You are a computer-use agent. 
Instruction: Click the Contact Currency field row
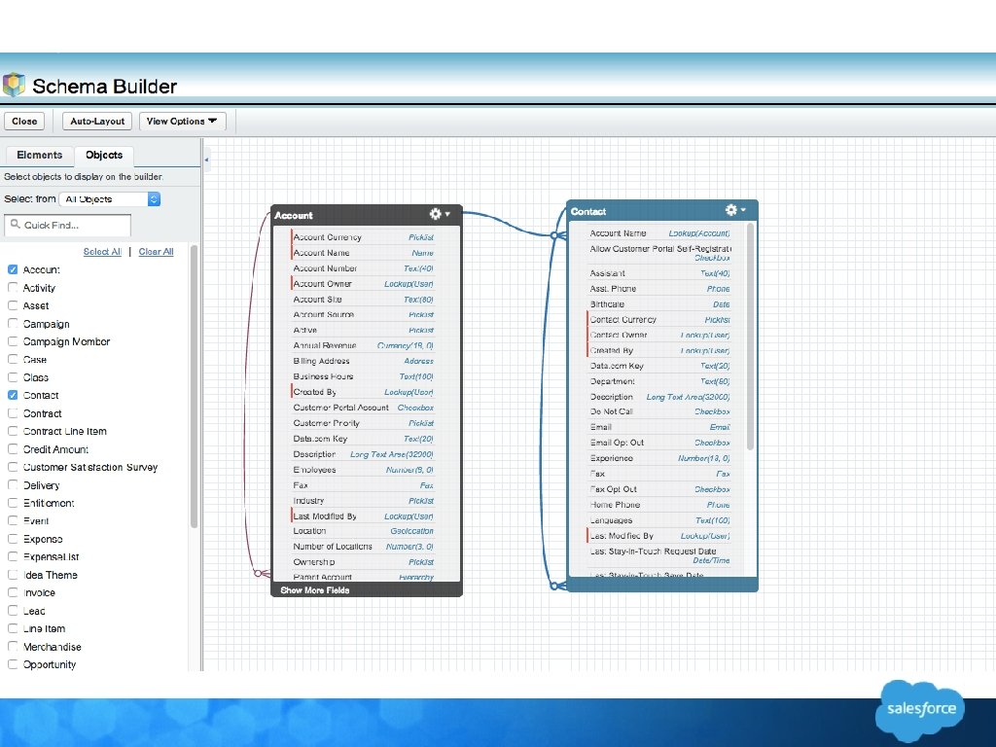[x=659, y=319]
